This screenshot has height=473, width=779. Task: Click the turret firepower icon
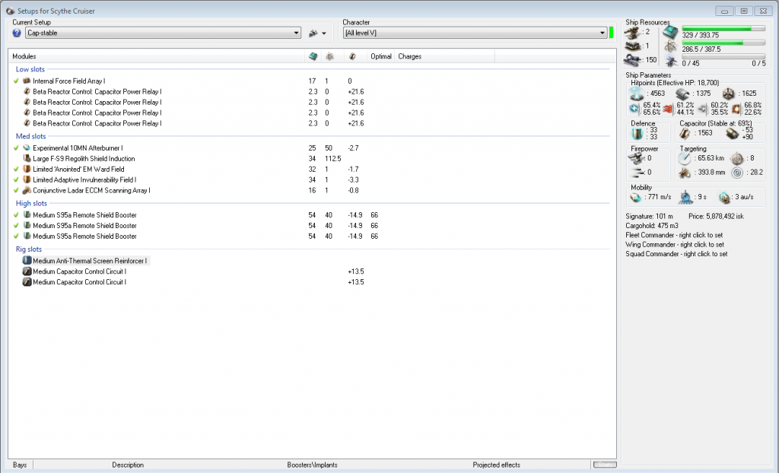(636, 159)
